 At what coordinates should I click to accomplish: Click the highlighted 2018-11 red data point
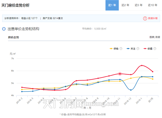coord(120,74)
